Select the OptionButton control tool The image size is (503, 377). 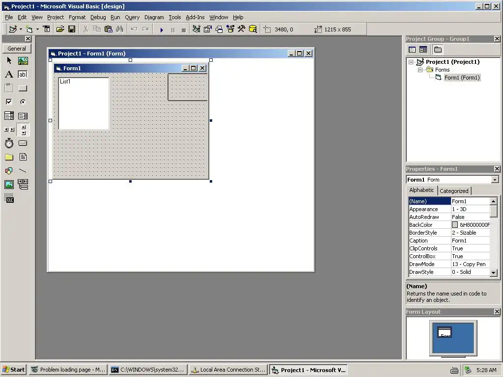[23, 102]
